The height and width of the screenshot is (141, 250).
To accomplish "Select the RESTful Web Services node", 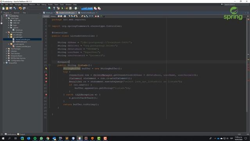I will pyautogui.click(x=18, y=58).
